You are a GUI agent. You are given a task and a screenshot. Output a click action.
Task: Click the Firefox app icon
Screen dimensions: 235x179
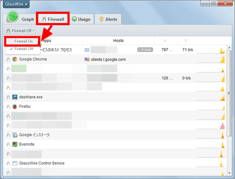point(15,107)
